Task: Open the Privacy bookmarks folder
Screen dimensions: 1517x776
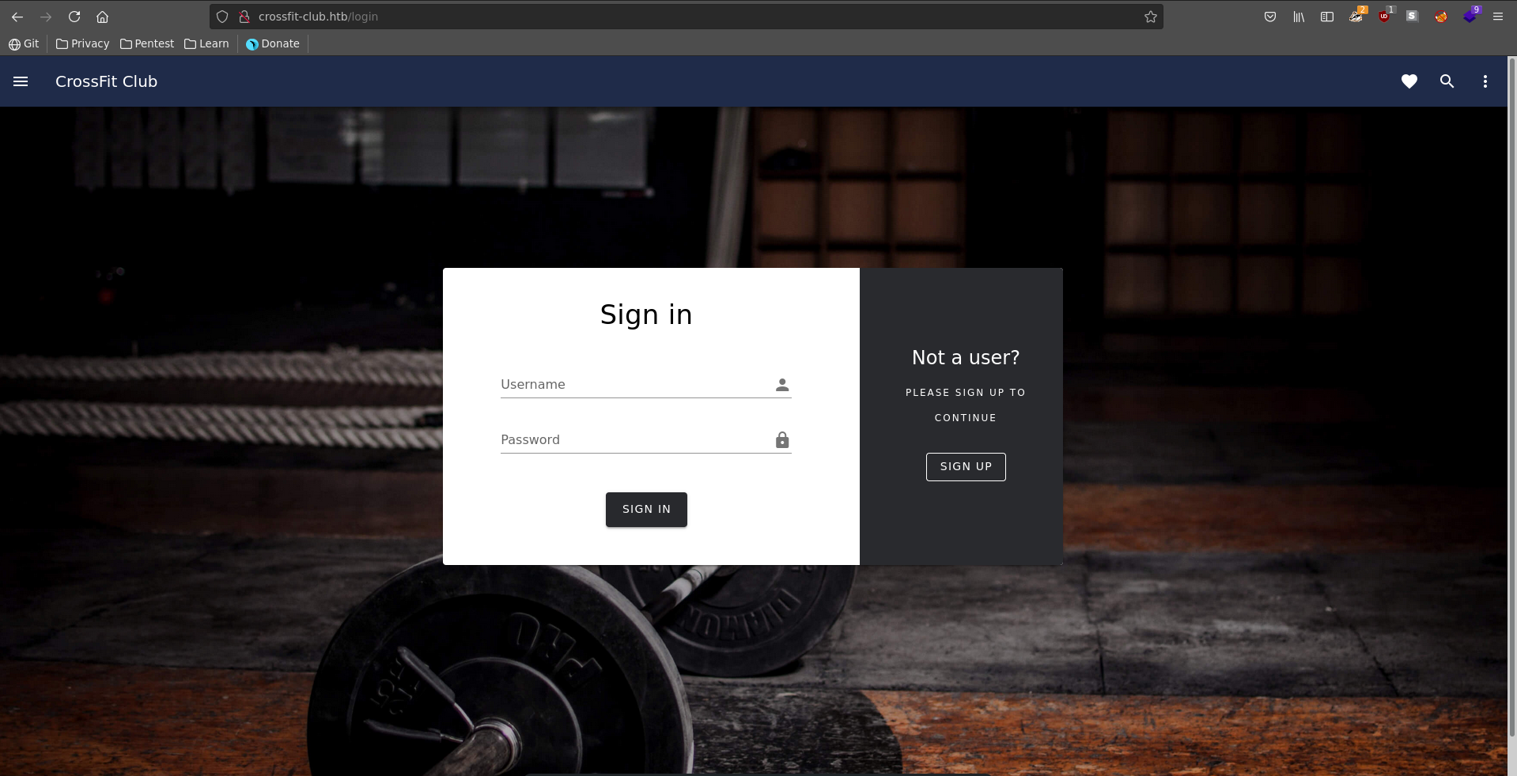Action: pyautogui.click(x=83, y=43)
